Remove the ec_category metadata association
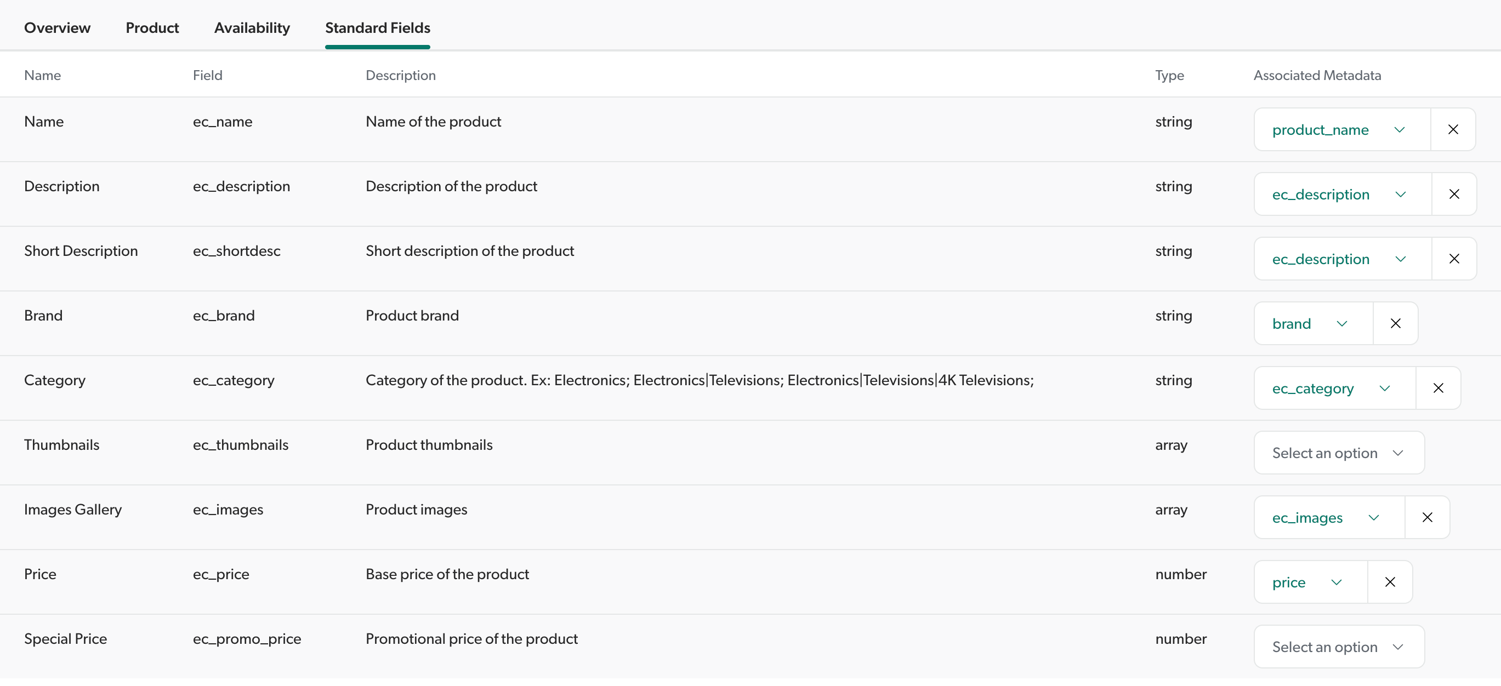 coord(1438,387)
